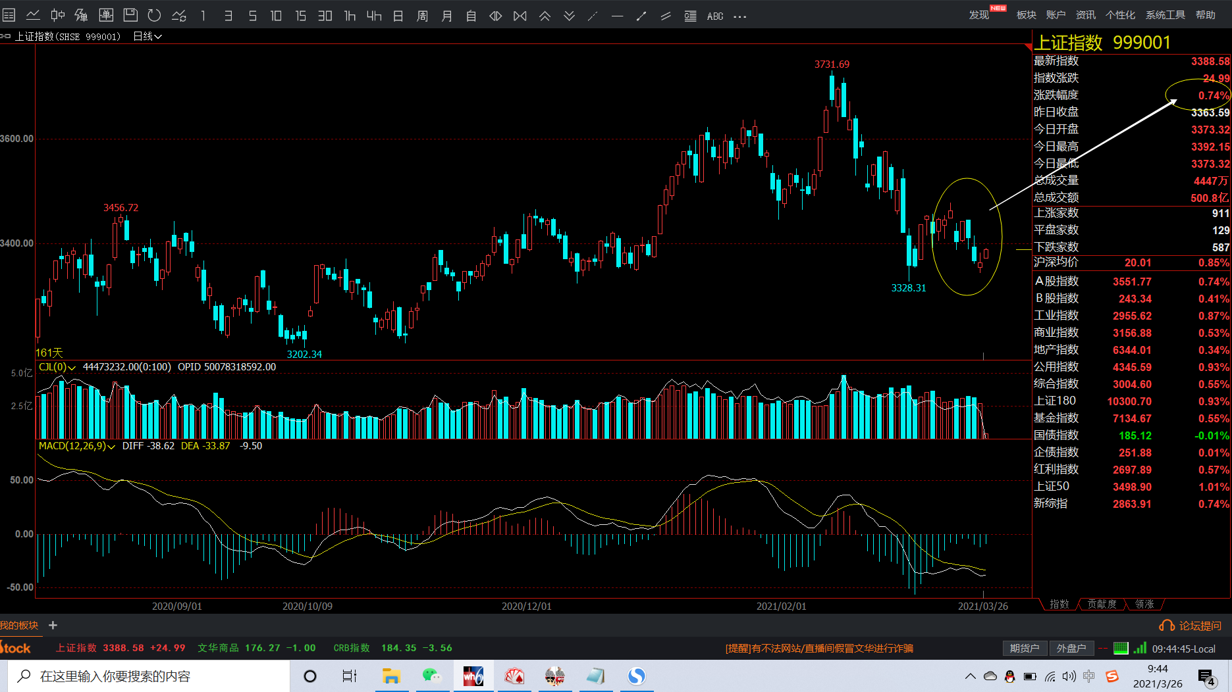1232x692 pixels.
Task: Open the 账户 menu
Action: pos(1056,15)
